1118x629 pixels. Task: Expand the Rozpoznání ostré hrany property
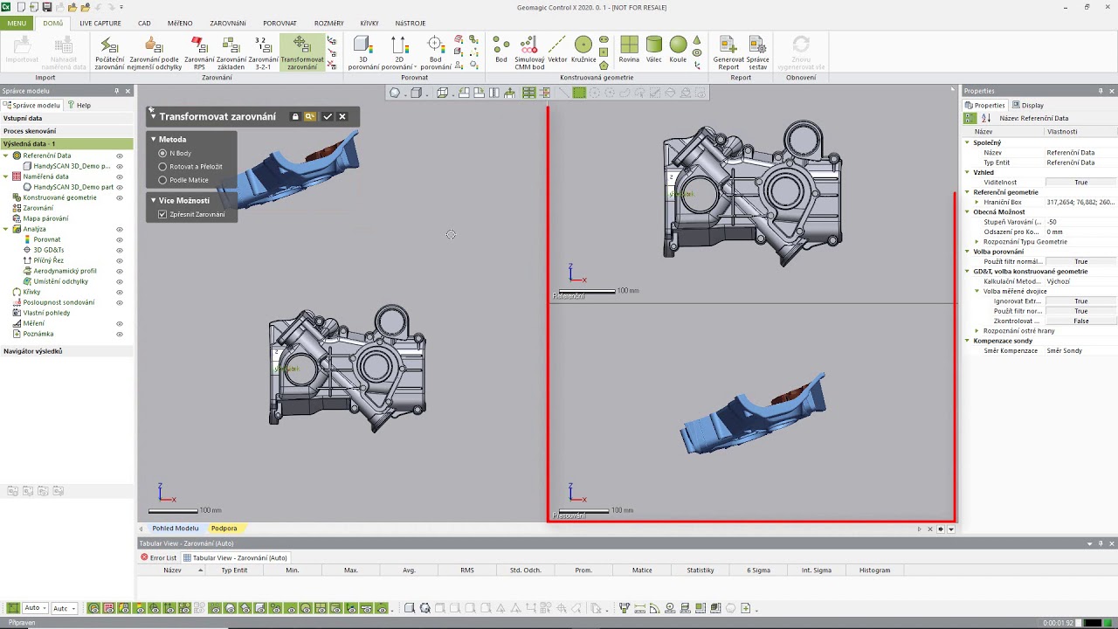[x=977, y=331]
